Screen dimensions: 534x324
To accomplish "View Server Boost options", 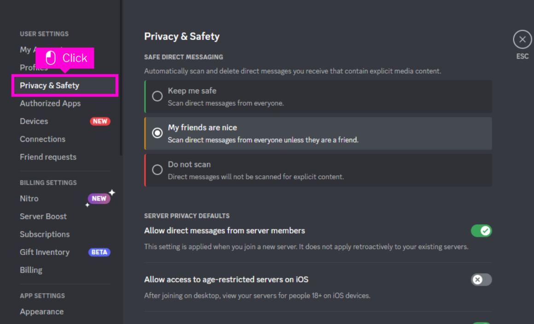I will (43, 216).
